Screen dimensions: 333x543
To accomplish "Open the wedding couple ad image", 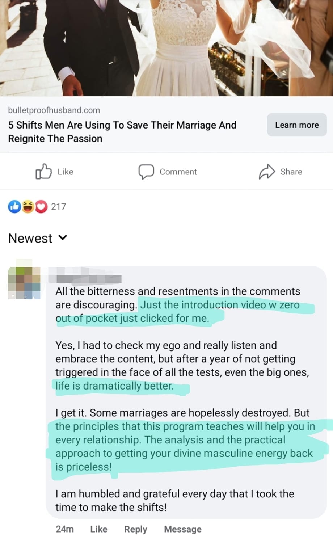I will click(166, 48).
